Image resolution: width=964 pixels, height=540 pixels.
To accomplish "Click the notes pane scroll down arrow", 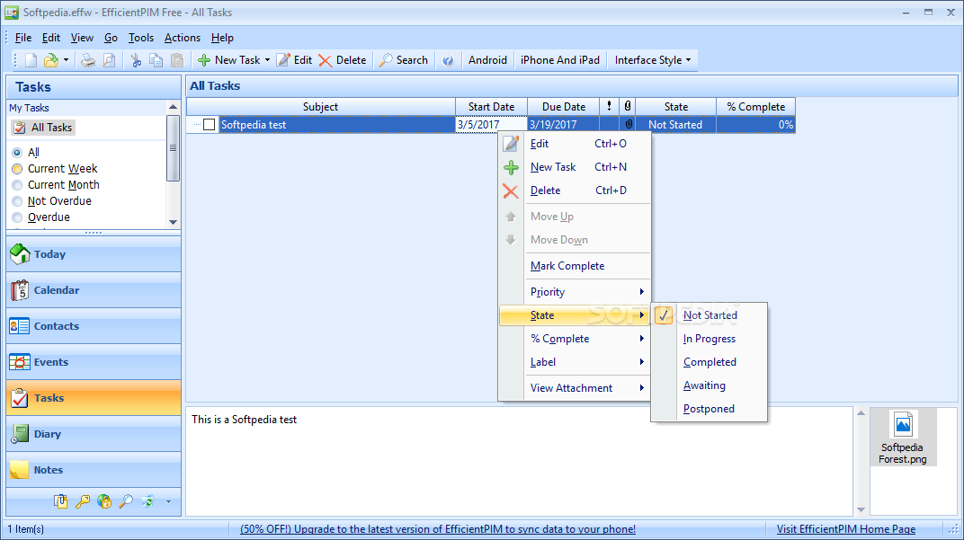I will 861,509.
